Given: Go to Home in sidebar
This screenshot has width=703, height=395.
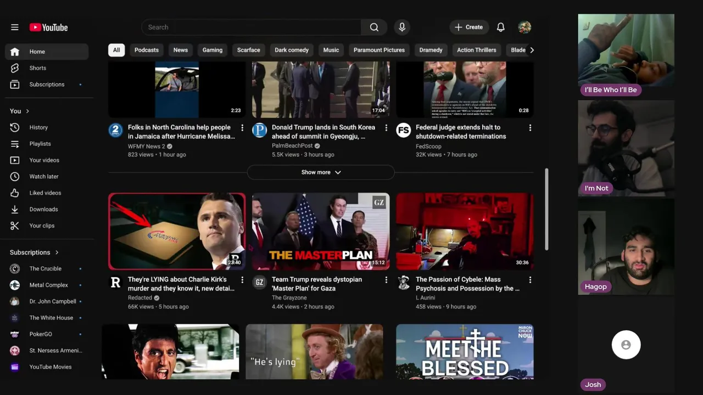Looking at the screenshot, I should [x=47, y=52].
